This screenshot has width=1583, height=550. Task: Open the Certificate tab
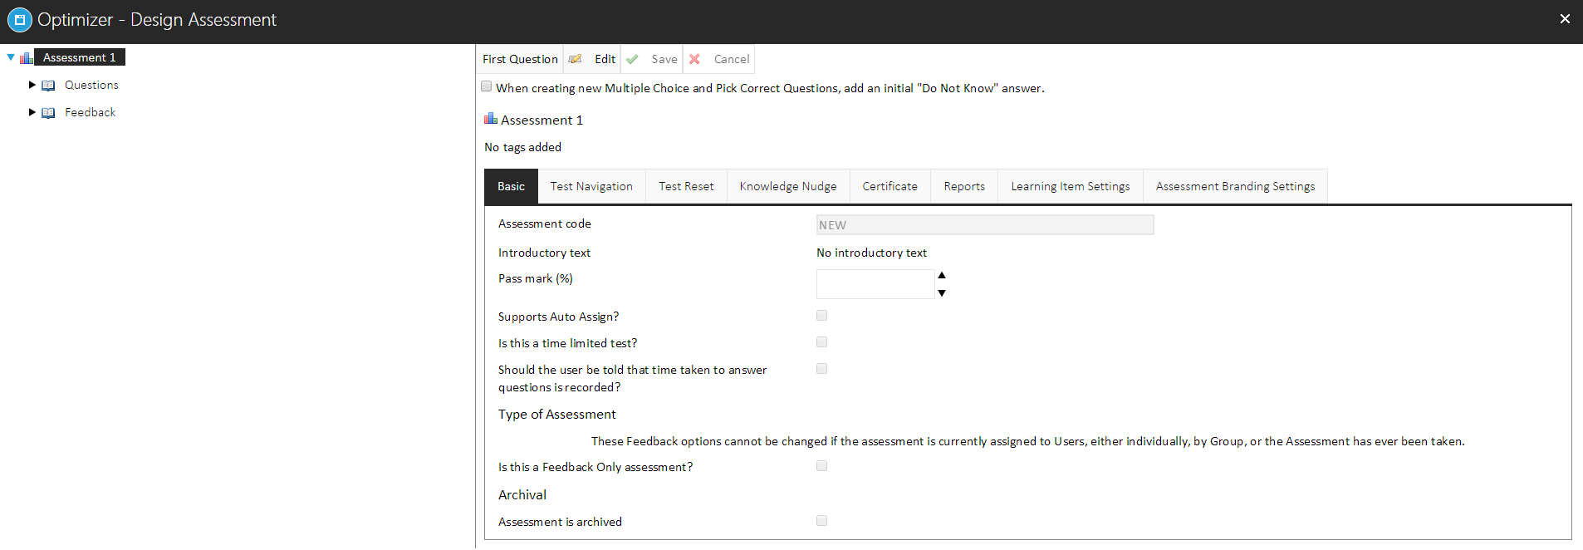[890, 186]
